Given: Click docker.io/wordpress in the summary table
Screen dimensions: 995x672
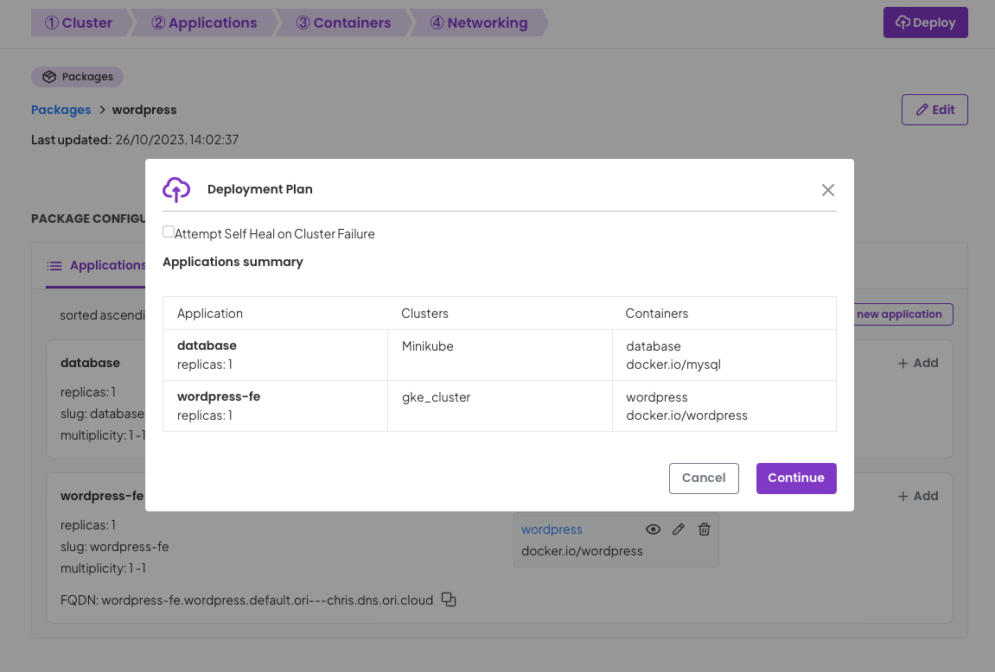Looking at the screenshot, I should [x=686, y=415].
